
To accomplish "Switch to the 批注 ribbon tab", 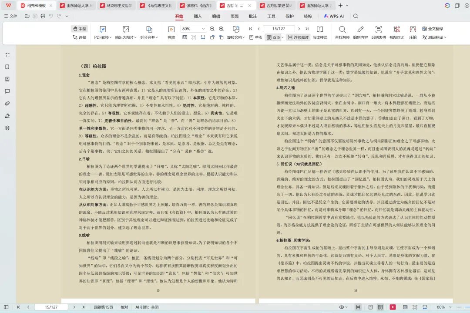I will click(253, 16).
